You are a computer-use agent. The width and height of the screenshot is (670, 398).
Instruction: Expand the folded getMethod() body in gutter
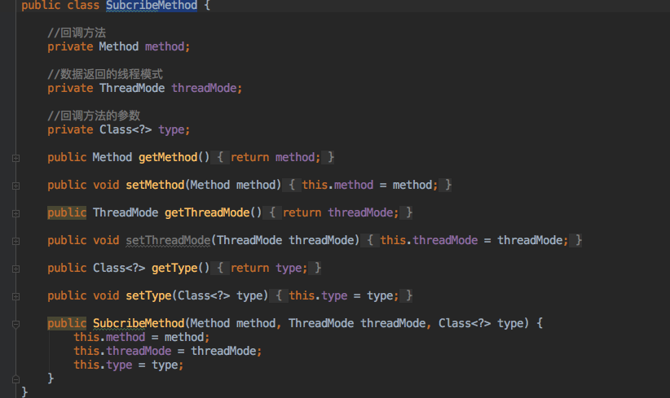coord(15,158)
